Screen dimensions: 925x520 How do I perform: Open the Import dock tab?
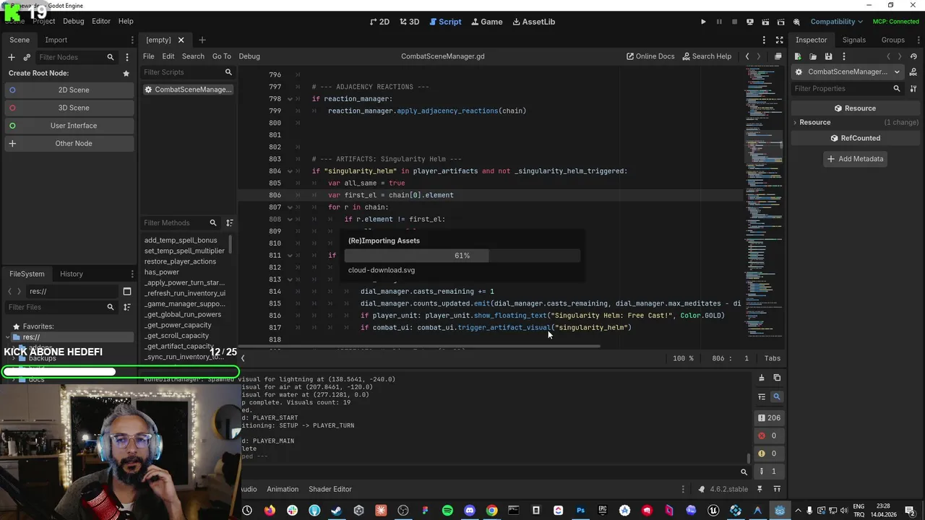point(56,40)
